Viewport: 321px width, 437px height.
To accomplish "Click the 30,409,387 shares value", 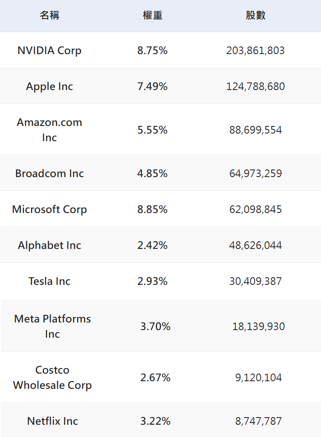I will click(x=256, y=281).
